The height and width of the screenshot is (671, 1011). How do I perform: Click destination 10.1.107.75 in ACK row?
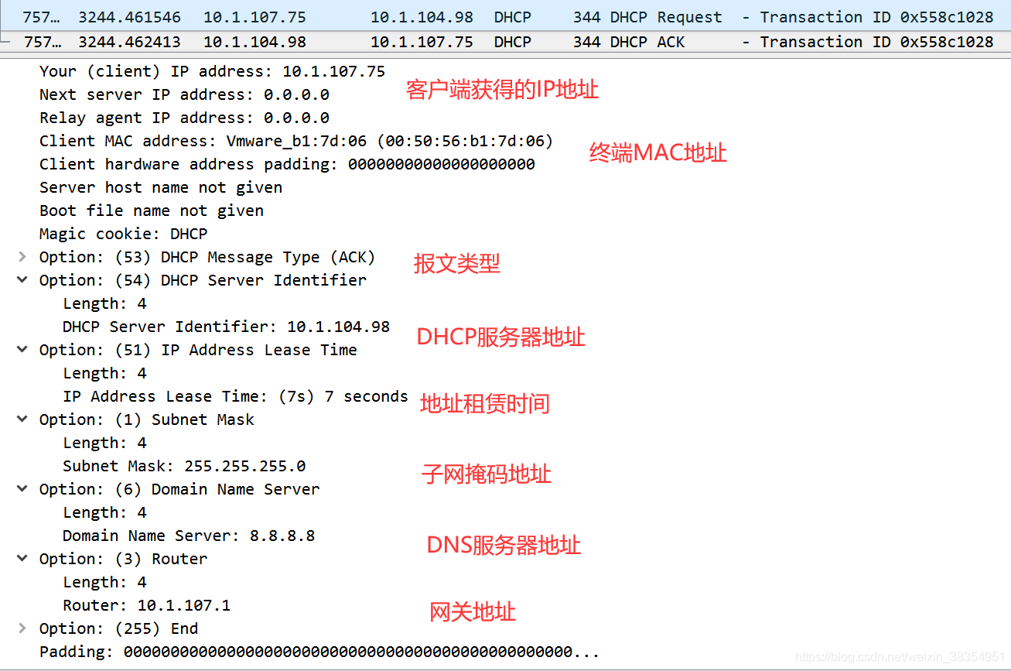[x=422, y=42]
